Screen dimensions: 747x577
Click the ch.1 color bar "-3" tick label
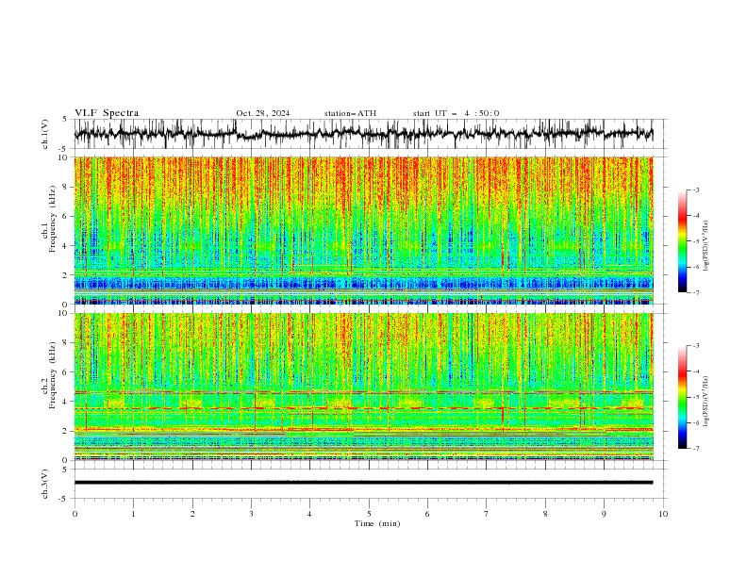[x=696, y=190]
